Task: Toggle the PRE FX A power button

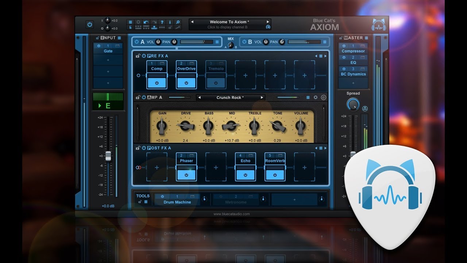Action: [144, 56]
